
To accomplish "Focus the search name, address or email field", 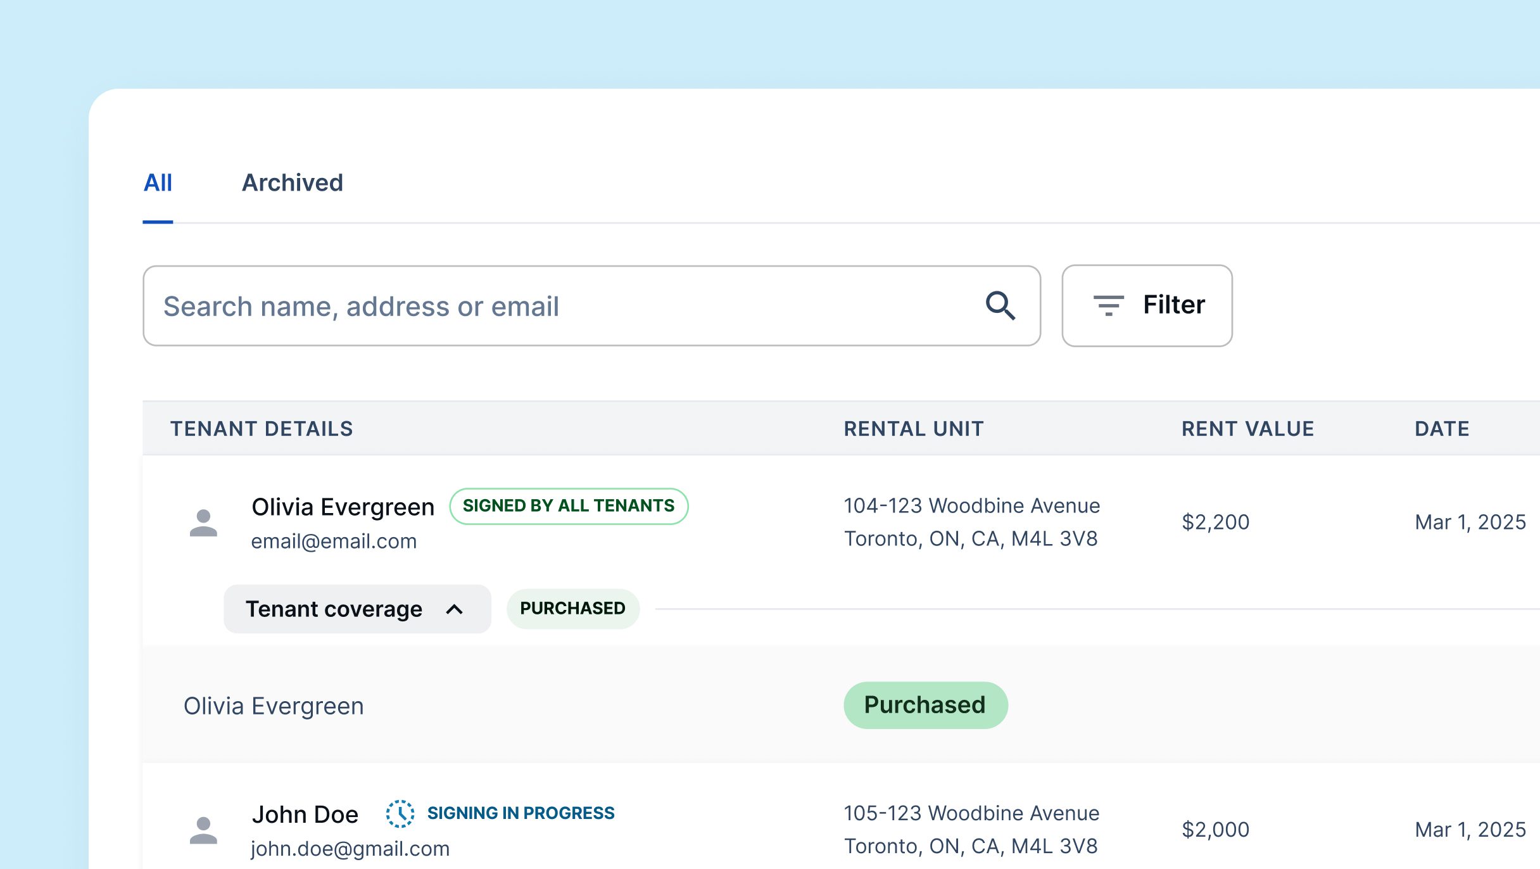I will pos(557,306).
